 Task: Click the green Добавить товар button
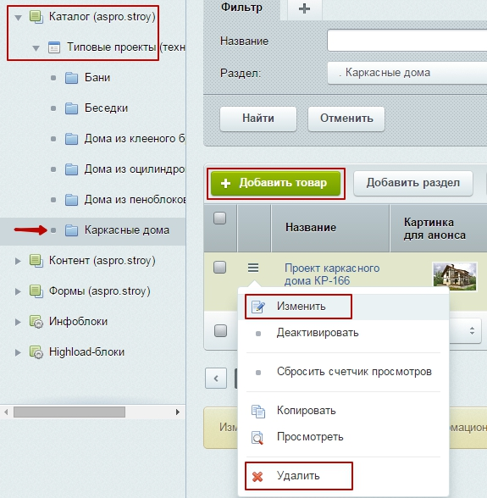pyautogui.click(x=275, y=183)
